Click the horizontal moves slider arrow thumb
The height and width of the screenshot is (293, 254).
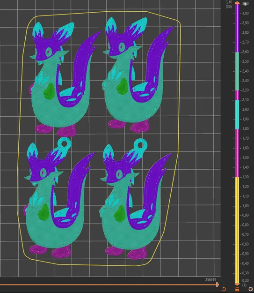pos(218,285)
